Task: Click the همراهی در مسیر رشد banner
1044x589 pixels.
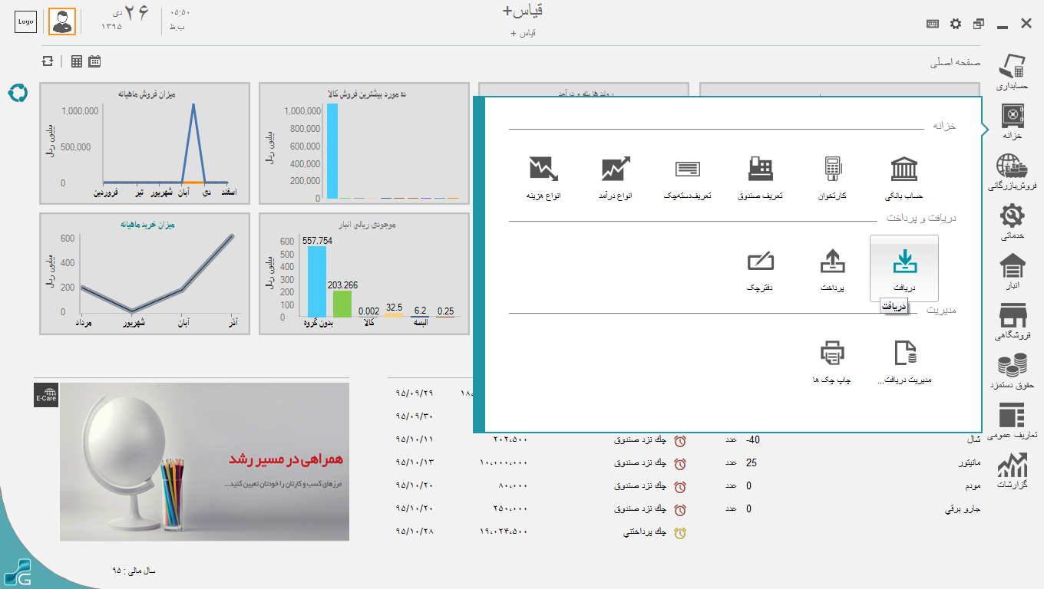Action: 204,462
